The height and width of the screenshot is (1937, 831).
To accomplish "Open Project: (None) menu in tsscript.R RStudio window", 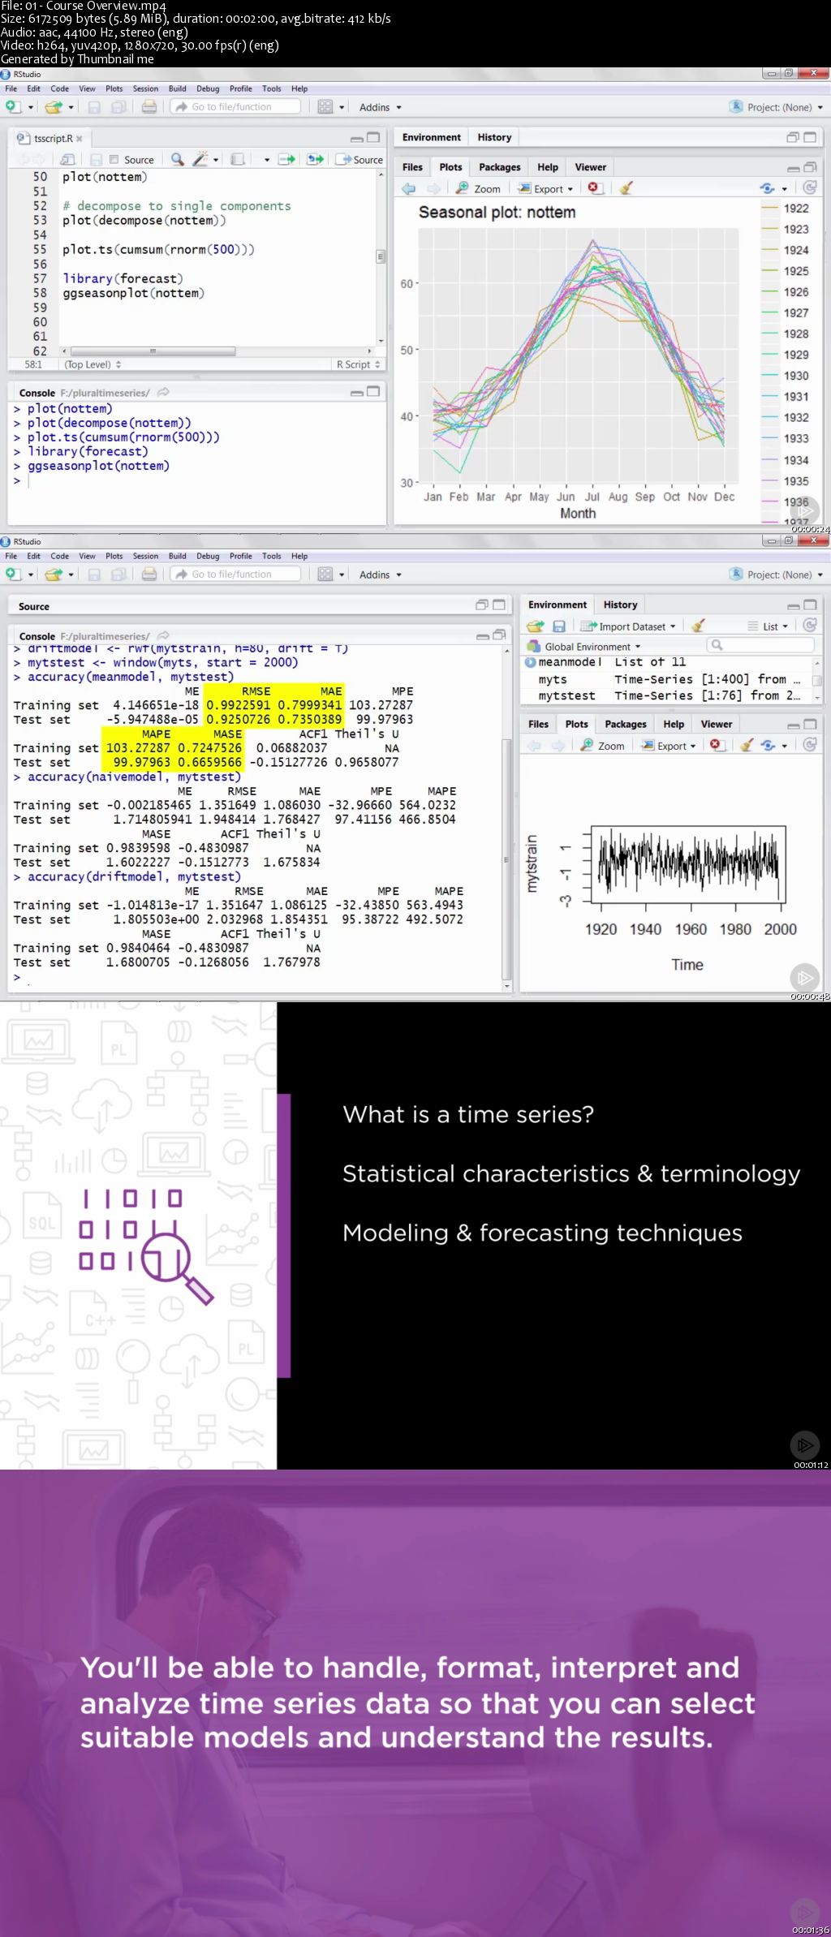I will click(777, 107).
